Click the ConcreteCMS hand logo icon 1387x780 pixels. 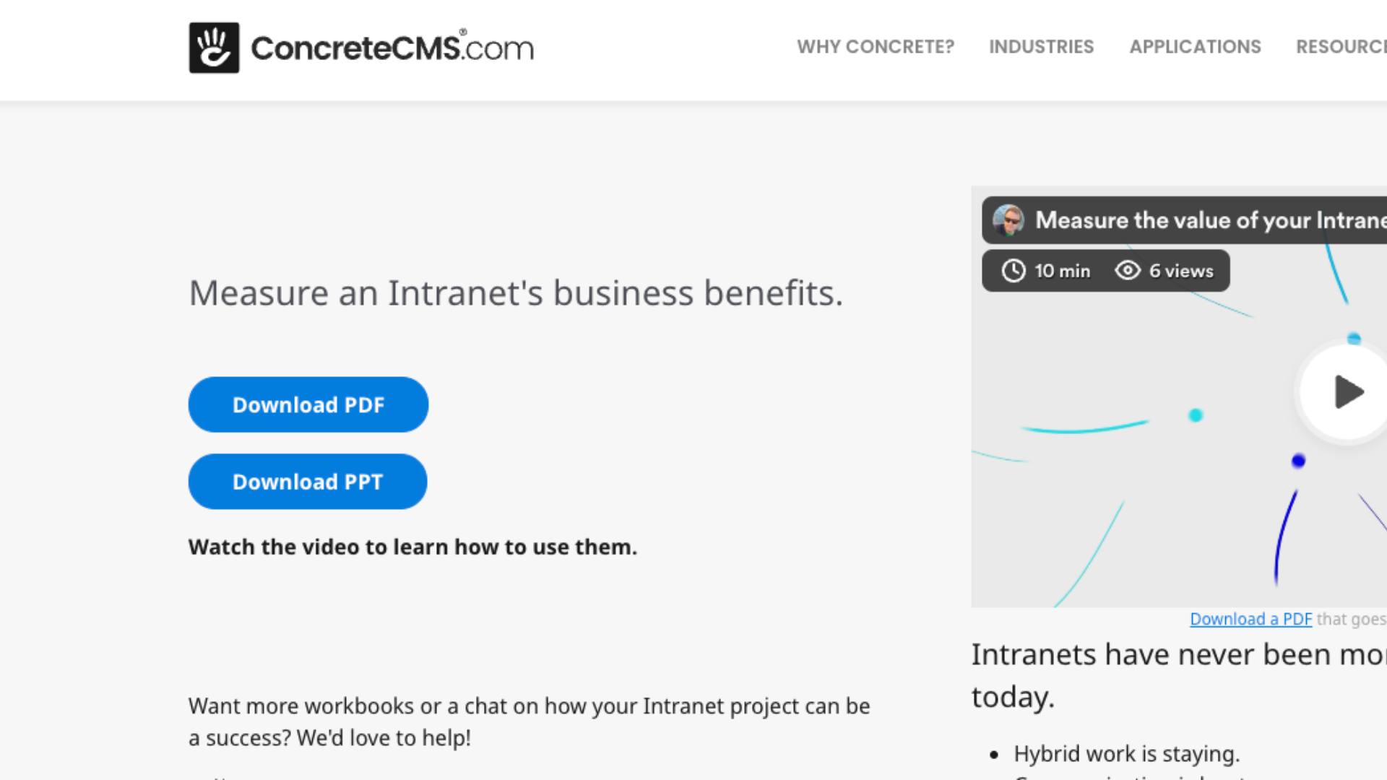coord(214,48)
